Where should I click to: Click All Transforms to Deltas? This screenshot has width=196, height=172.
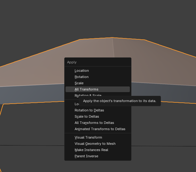94,123
